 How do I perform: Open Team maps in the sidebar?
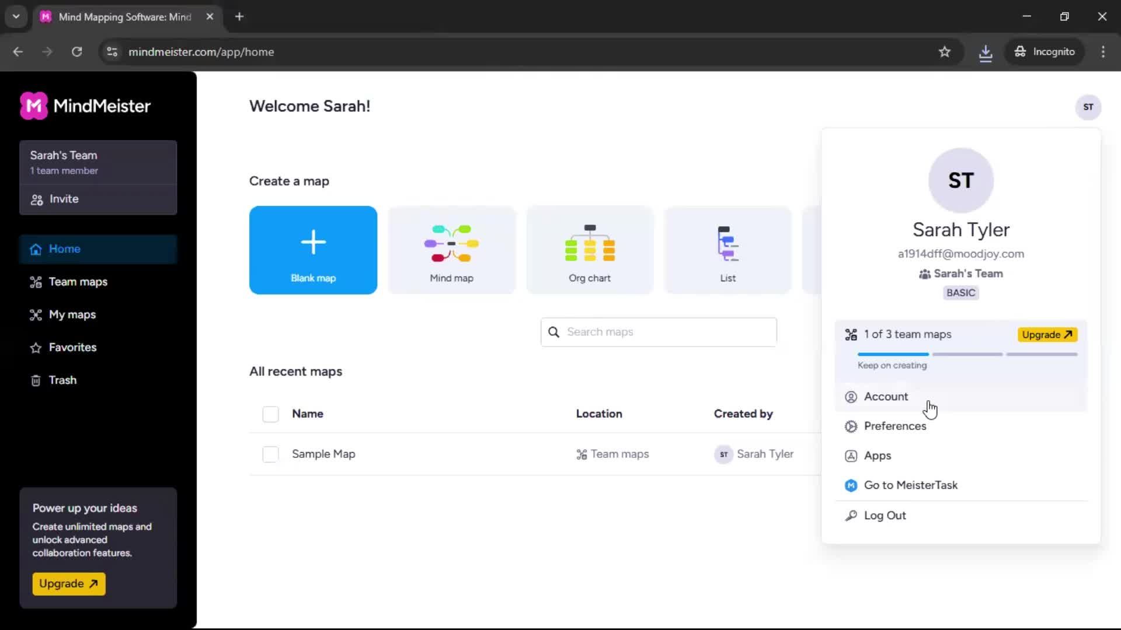click(x=78, y=282)
